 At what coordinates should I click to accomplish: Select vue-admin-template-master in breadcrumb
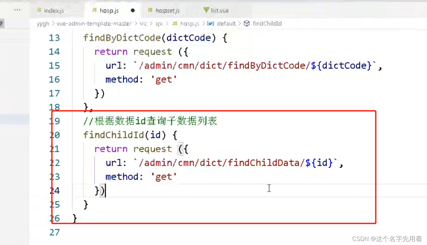(x=94, y=24)
